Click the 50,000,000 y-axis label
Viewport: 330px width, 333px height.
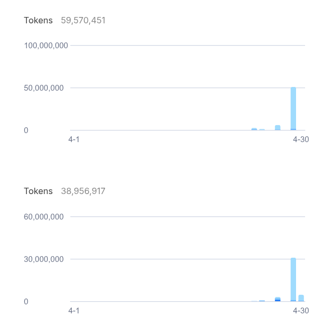(x=44, y=88)
